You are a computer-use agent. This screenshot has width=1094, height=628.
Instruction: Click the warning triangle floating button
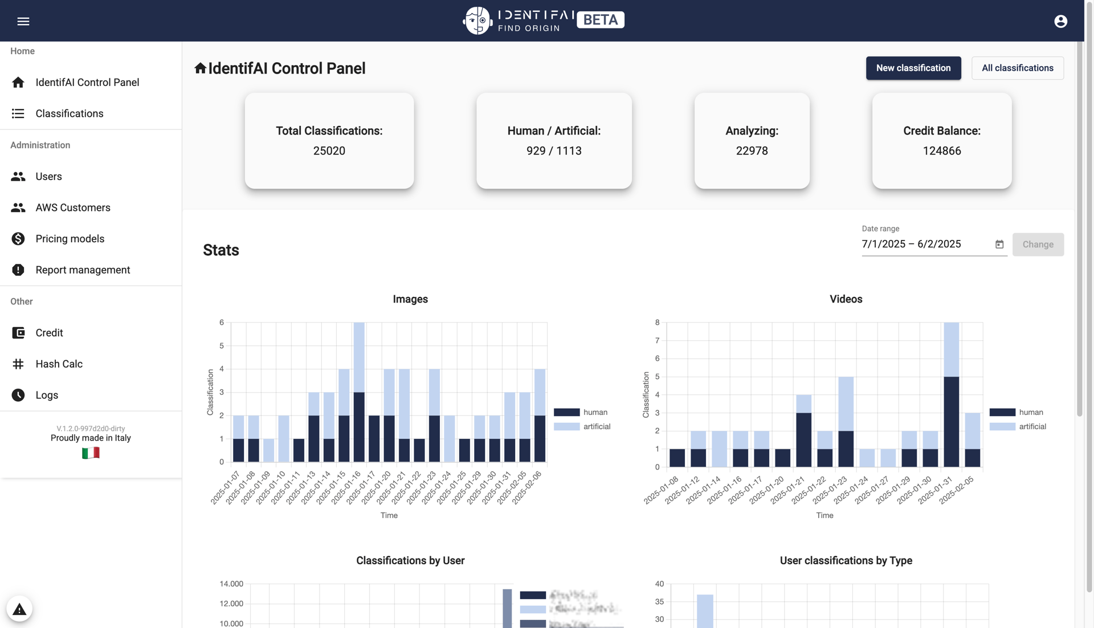[19, 609]
